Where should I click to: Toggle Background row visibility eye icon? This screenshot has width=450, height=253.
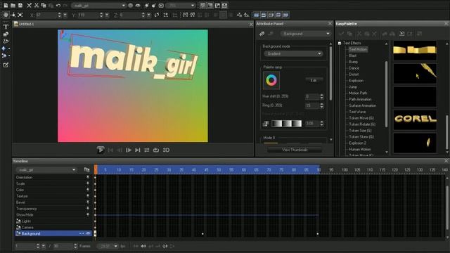88,234
